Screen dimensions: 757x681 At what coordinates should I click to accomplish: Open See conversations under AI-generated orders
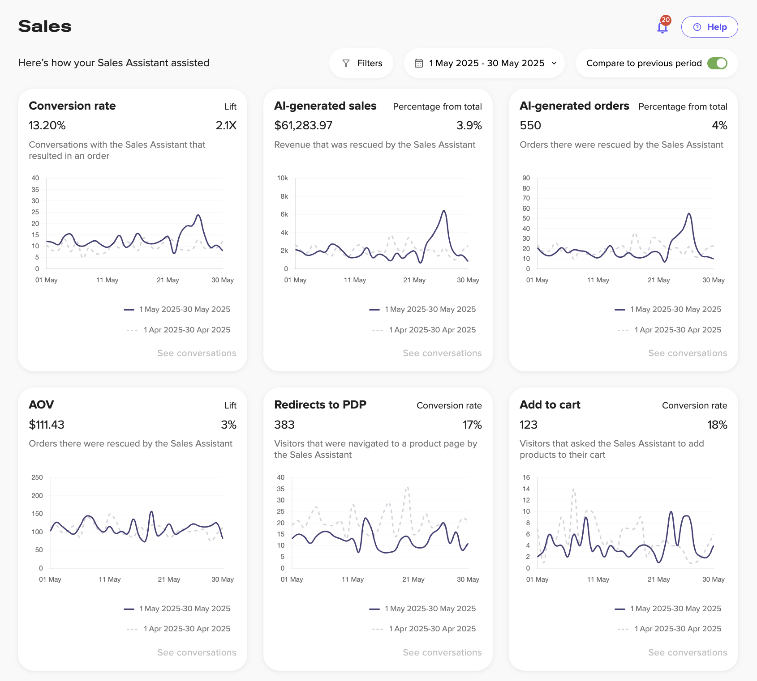point(688,353)
